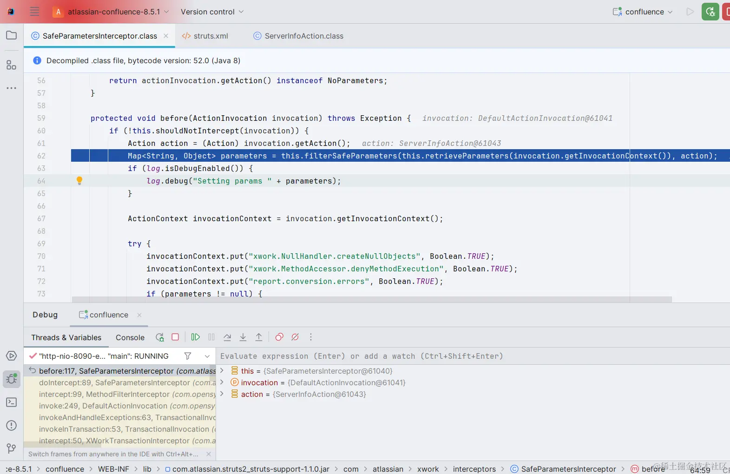Open the Problems tool window
This screenshot has width=730, height=474.
click(x=12, y=426)
